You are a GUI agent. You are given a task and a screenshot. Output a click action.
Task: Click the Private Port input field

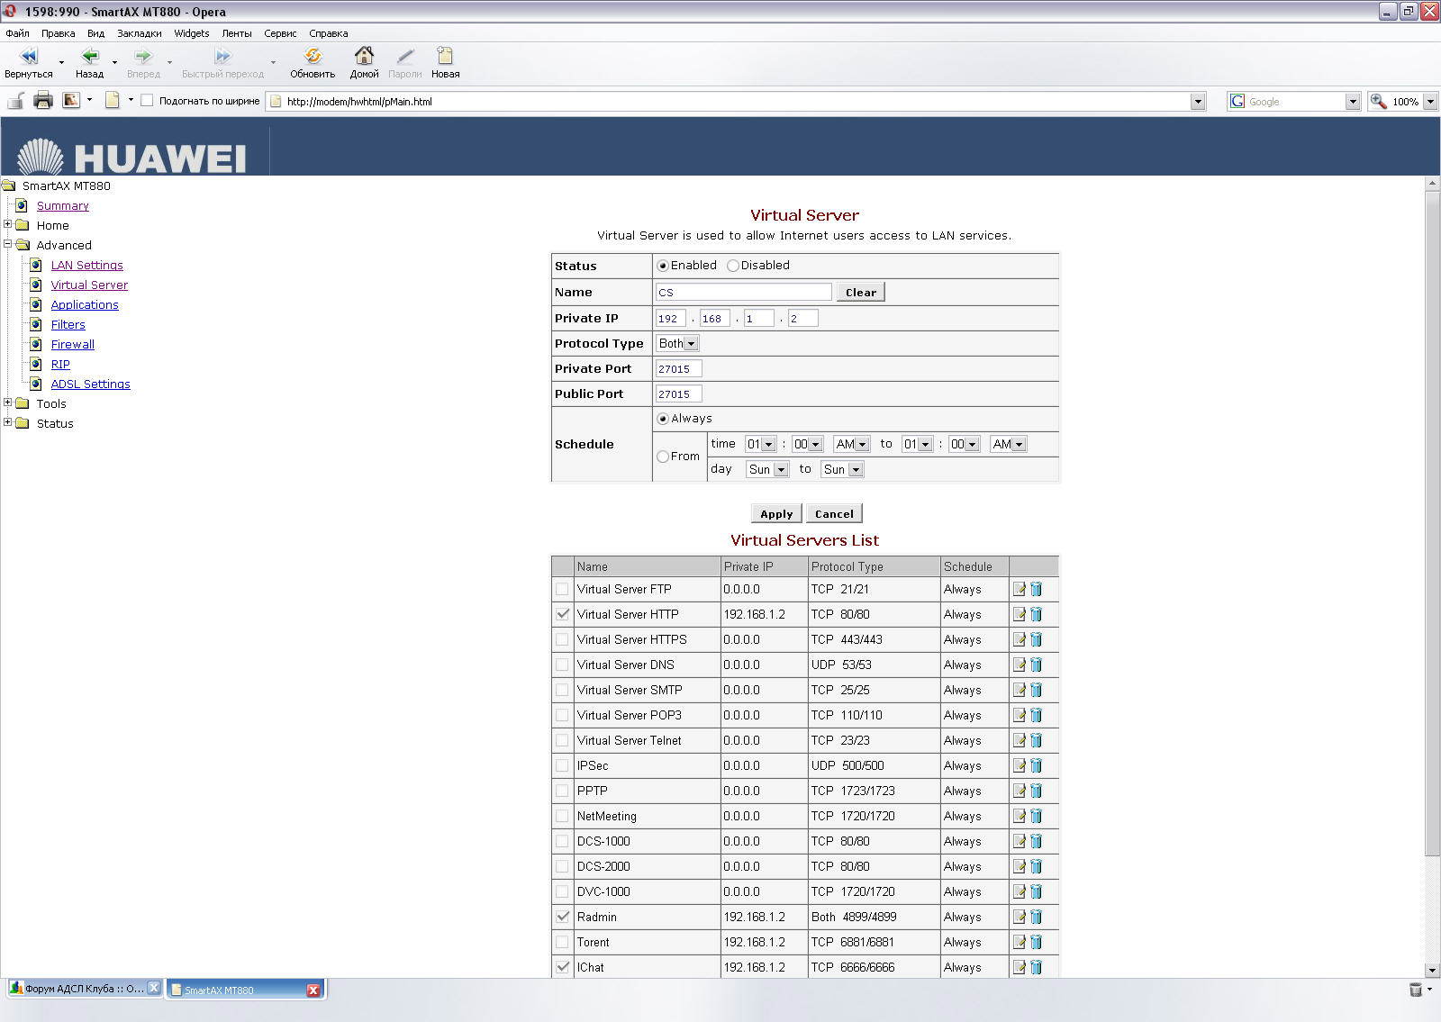coord(678,368)
